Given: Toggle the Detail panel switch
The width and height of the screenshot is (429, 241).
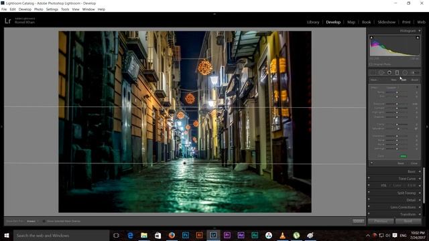Looking at the screenshot, I should [x=369, y=199].
